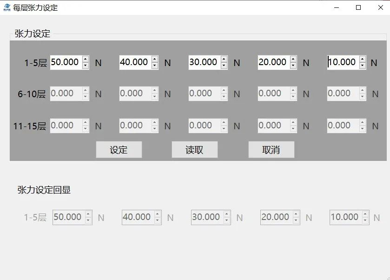This screenshot has width=390, height=280.
Task: Click down arrow of 10.000 readback spinner
Action: tap(365, 220)
